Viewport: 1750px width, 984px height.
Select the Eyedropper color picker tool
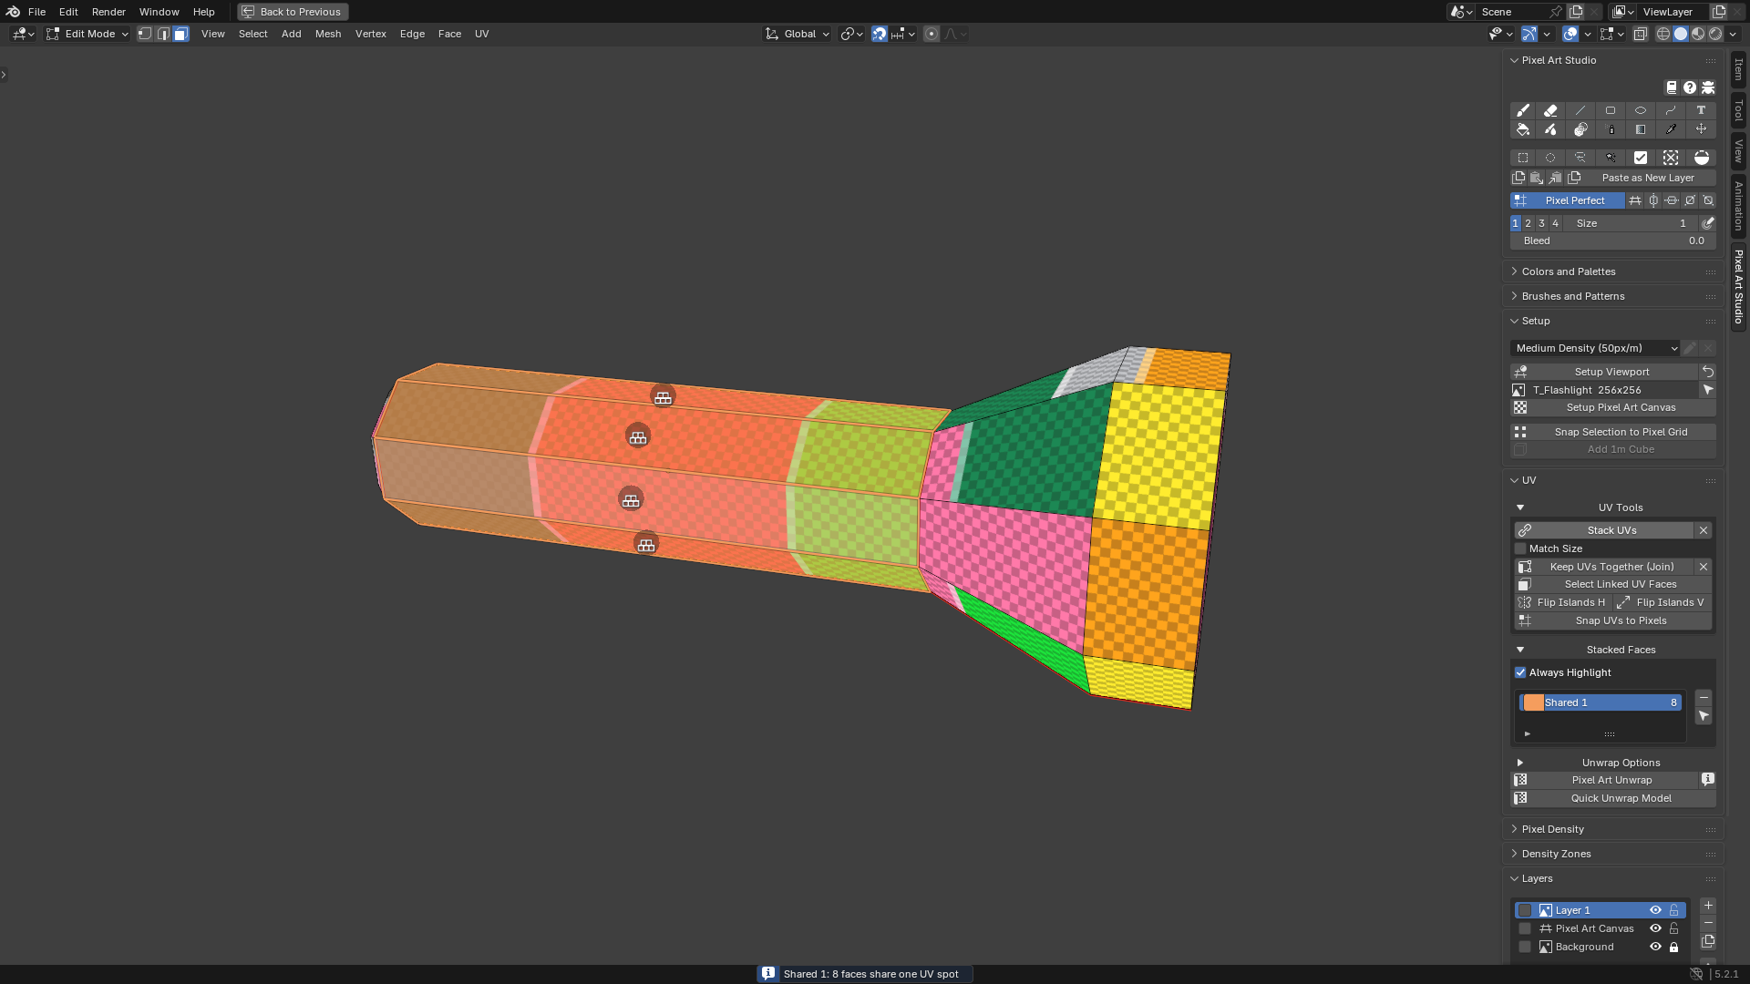pyautogui.click(x=1671, y=129)
